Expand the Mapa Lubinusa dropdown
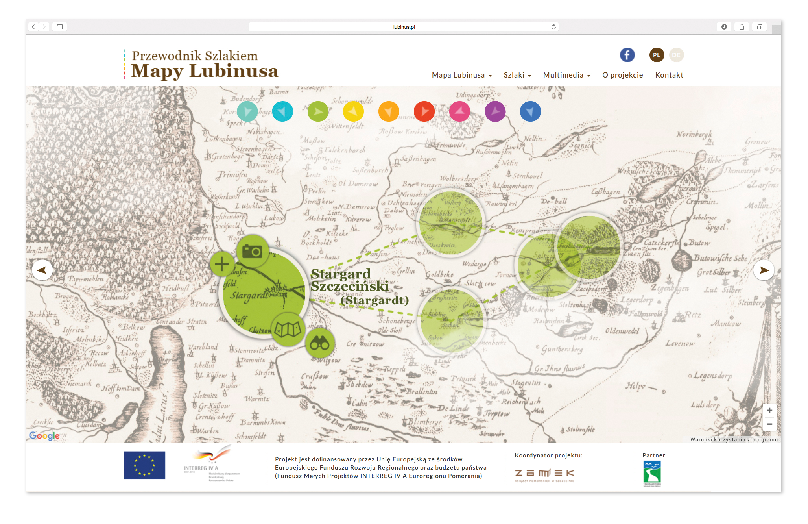 (x=461, y=75)
